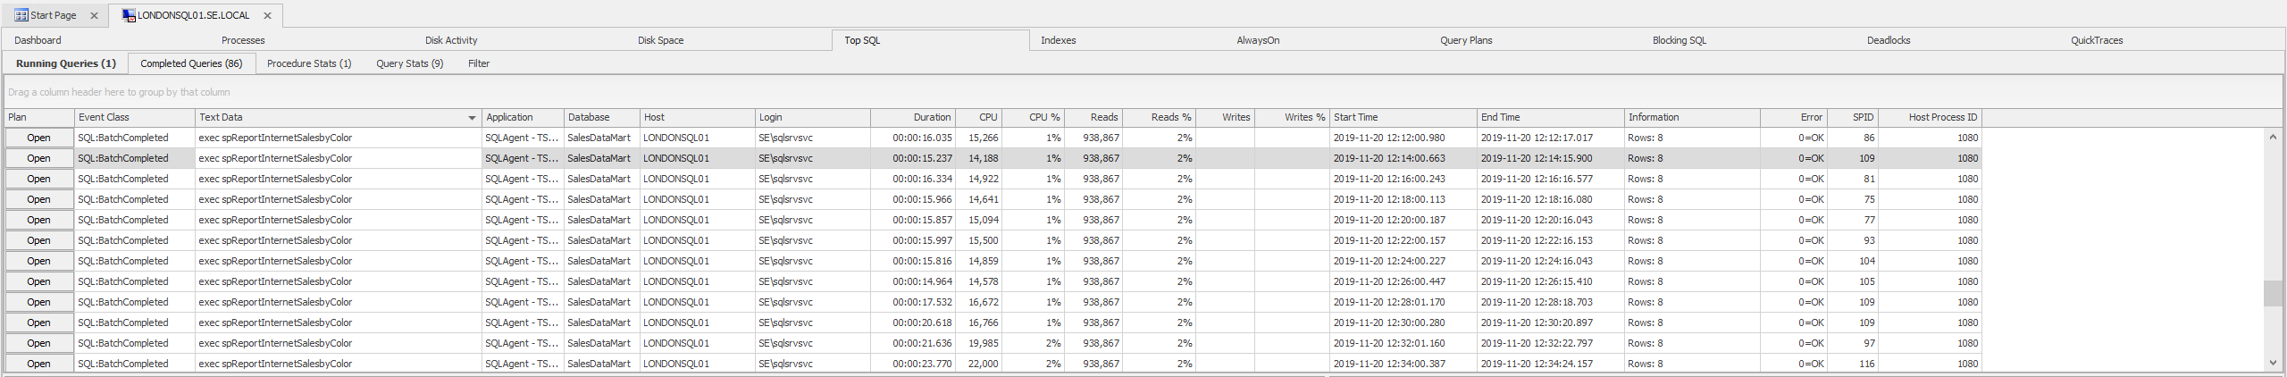Switch to the Dashboard tab

pyautogui.click(x=38, y=40)
